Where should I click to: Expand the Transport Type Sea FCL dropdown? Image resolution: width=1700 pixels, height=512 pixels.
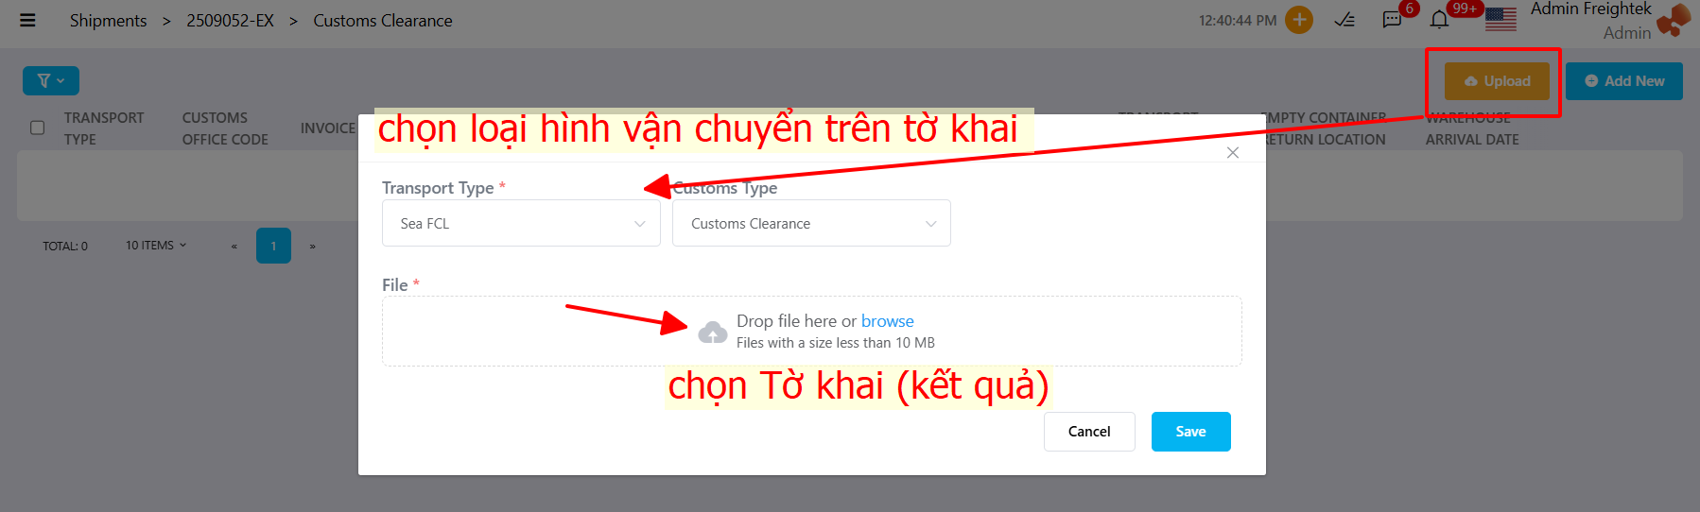pos(521,223)
